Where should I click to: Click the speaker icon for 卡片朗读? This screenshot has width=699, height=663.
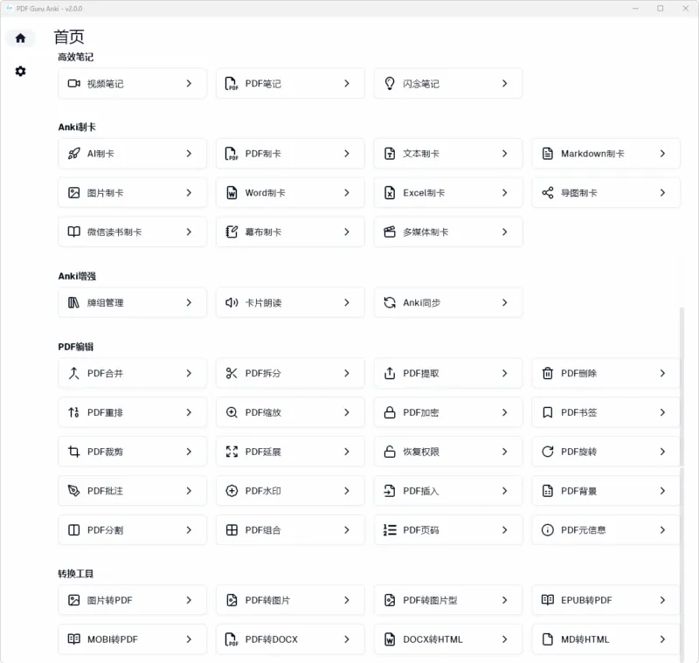click(232, 303)
